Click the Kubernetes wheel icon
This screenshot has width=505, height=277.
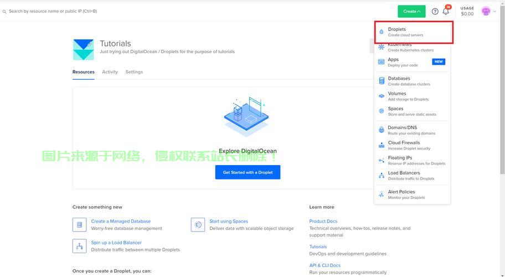pos(382,47)
